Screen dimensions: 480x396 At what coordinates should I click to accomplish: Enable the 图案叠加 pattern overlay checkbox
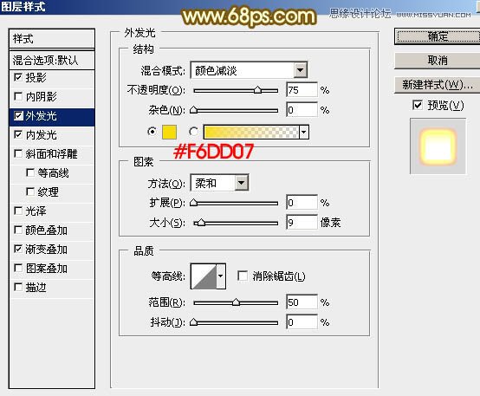point(18,269)
